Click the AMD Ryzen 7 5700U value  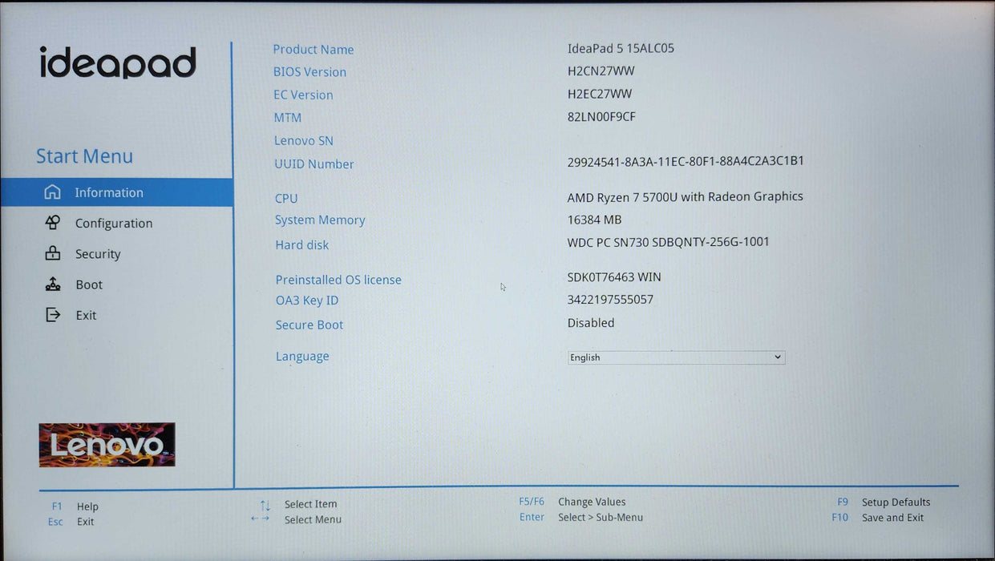685,196
